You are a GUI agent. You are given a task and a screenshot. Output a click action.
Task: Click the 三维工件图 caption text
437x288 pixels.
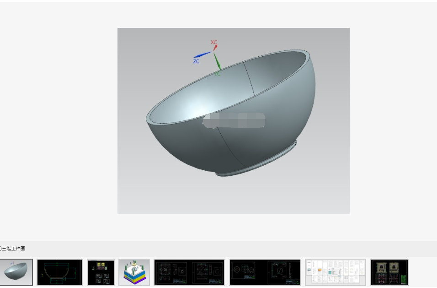pyautogui.click(x=13, y=248)
